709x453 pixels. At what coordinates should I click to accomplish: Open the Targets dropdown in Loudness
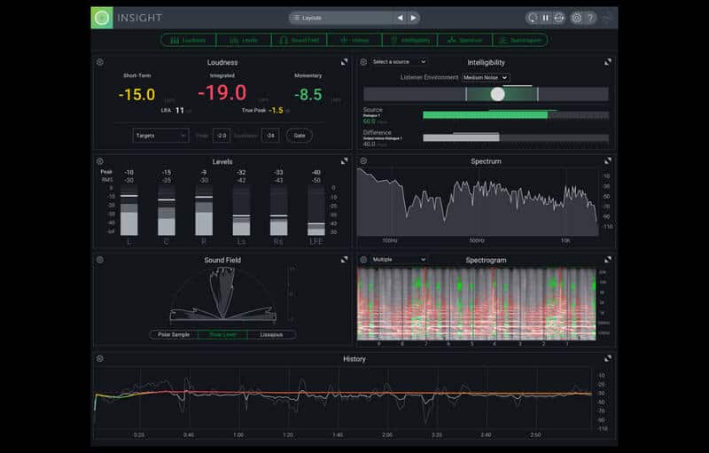coord(160,136)
